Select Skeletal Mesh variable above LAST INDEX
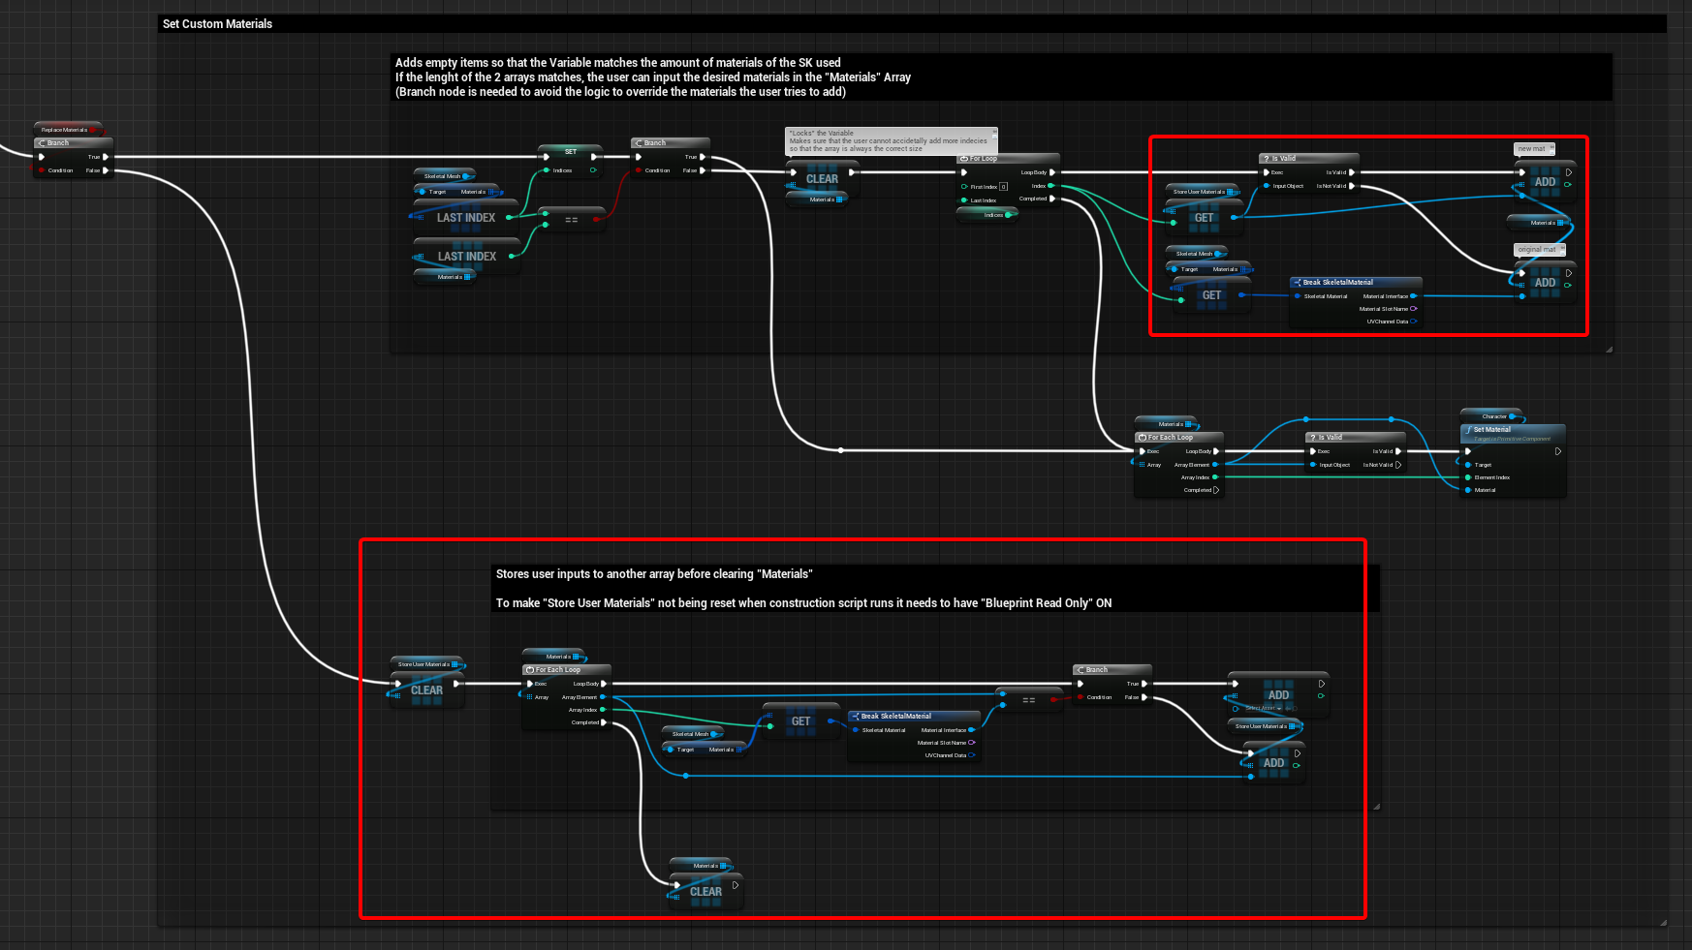Image resolution: width=1692 pixels, height=950 pixels. tap(444, 176)
